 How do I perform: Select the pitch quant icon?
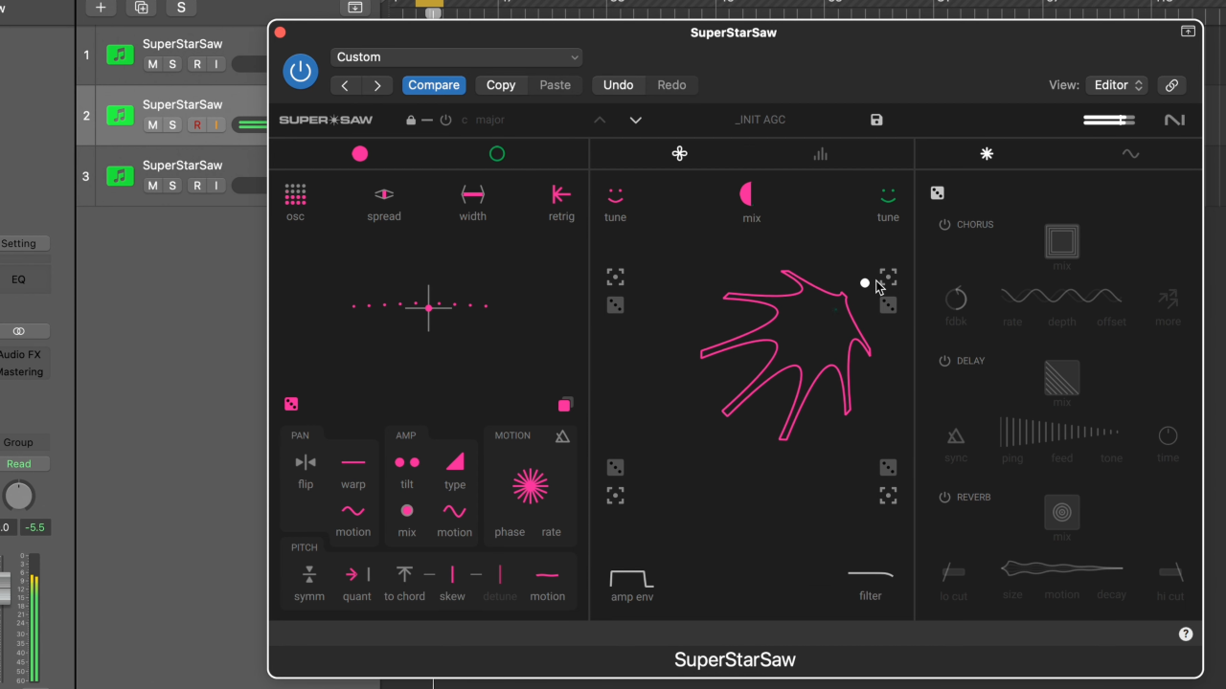357,574
